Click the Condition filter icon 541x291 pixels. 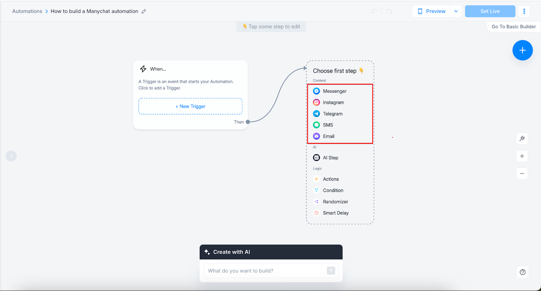pos(316,190)
